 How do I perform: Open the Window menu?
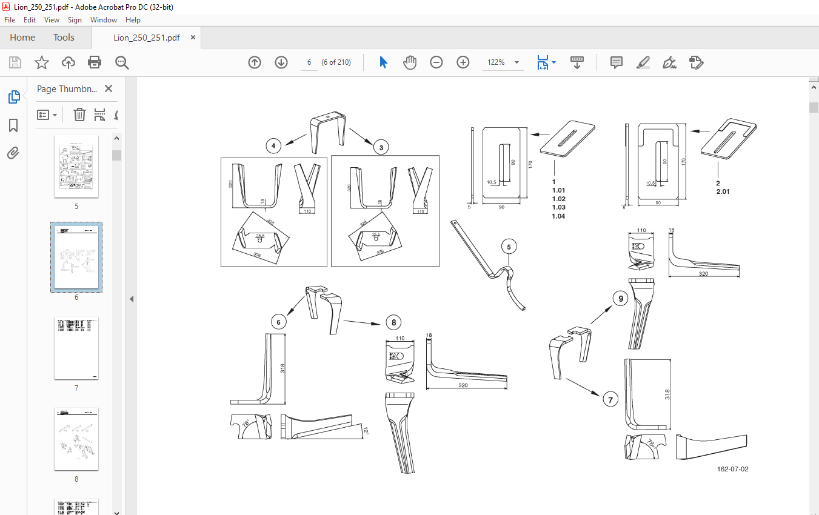coord(104,20)
